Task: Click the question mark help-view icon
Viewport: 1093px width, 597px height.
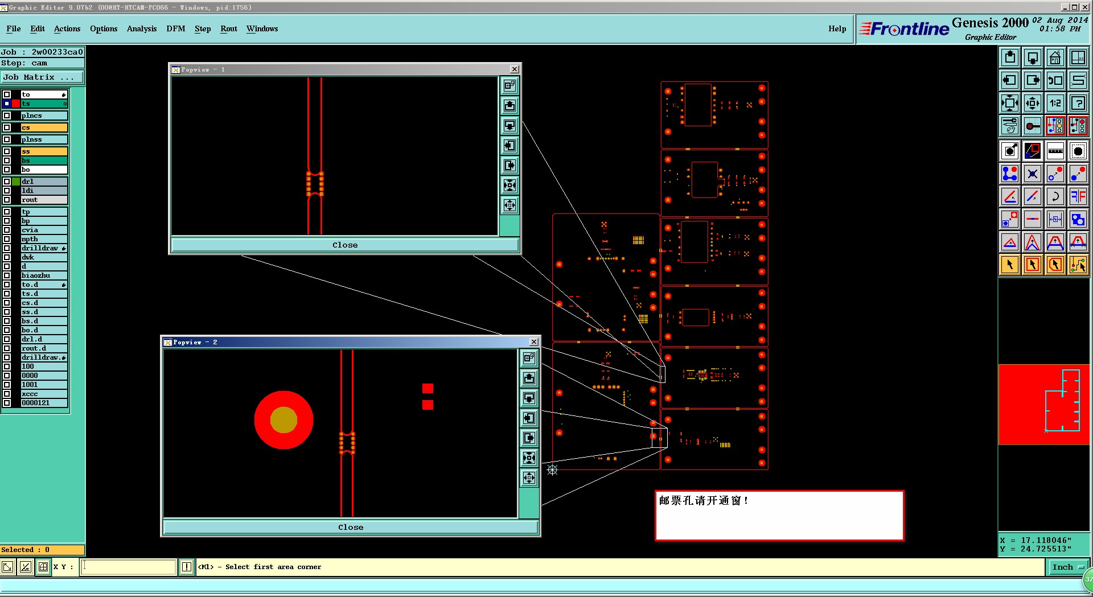Action: click(1078, 103)
